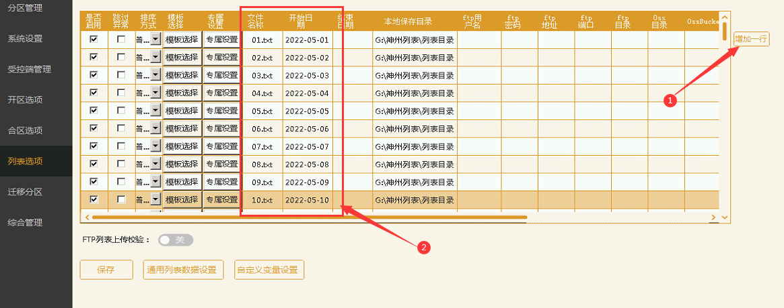Click the table's scroll-up arrow

(724, 16)
